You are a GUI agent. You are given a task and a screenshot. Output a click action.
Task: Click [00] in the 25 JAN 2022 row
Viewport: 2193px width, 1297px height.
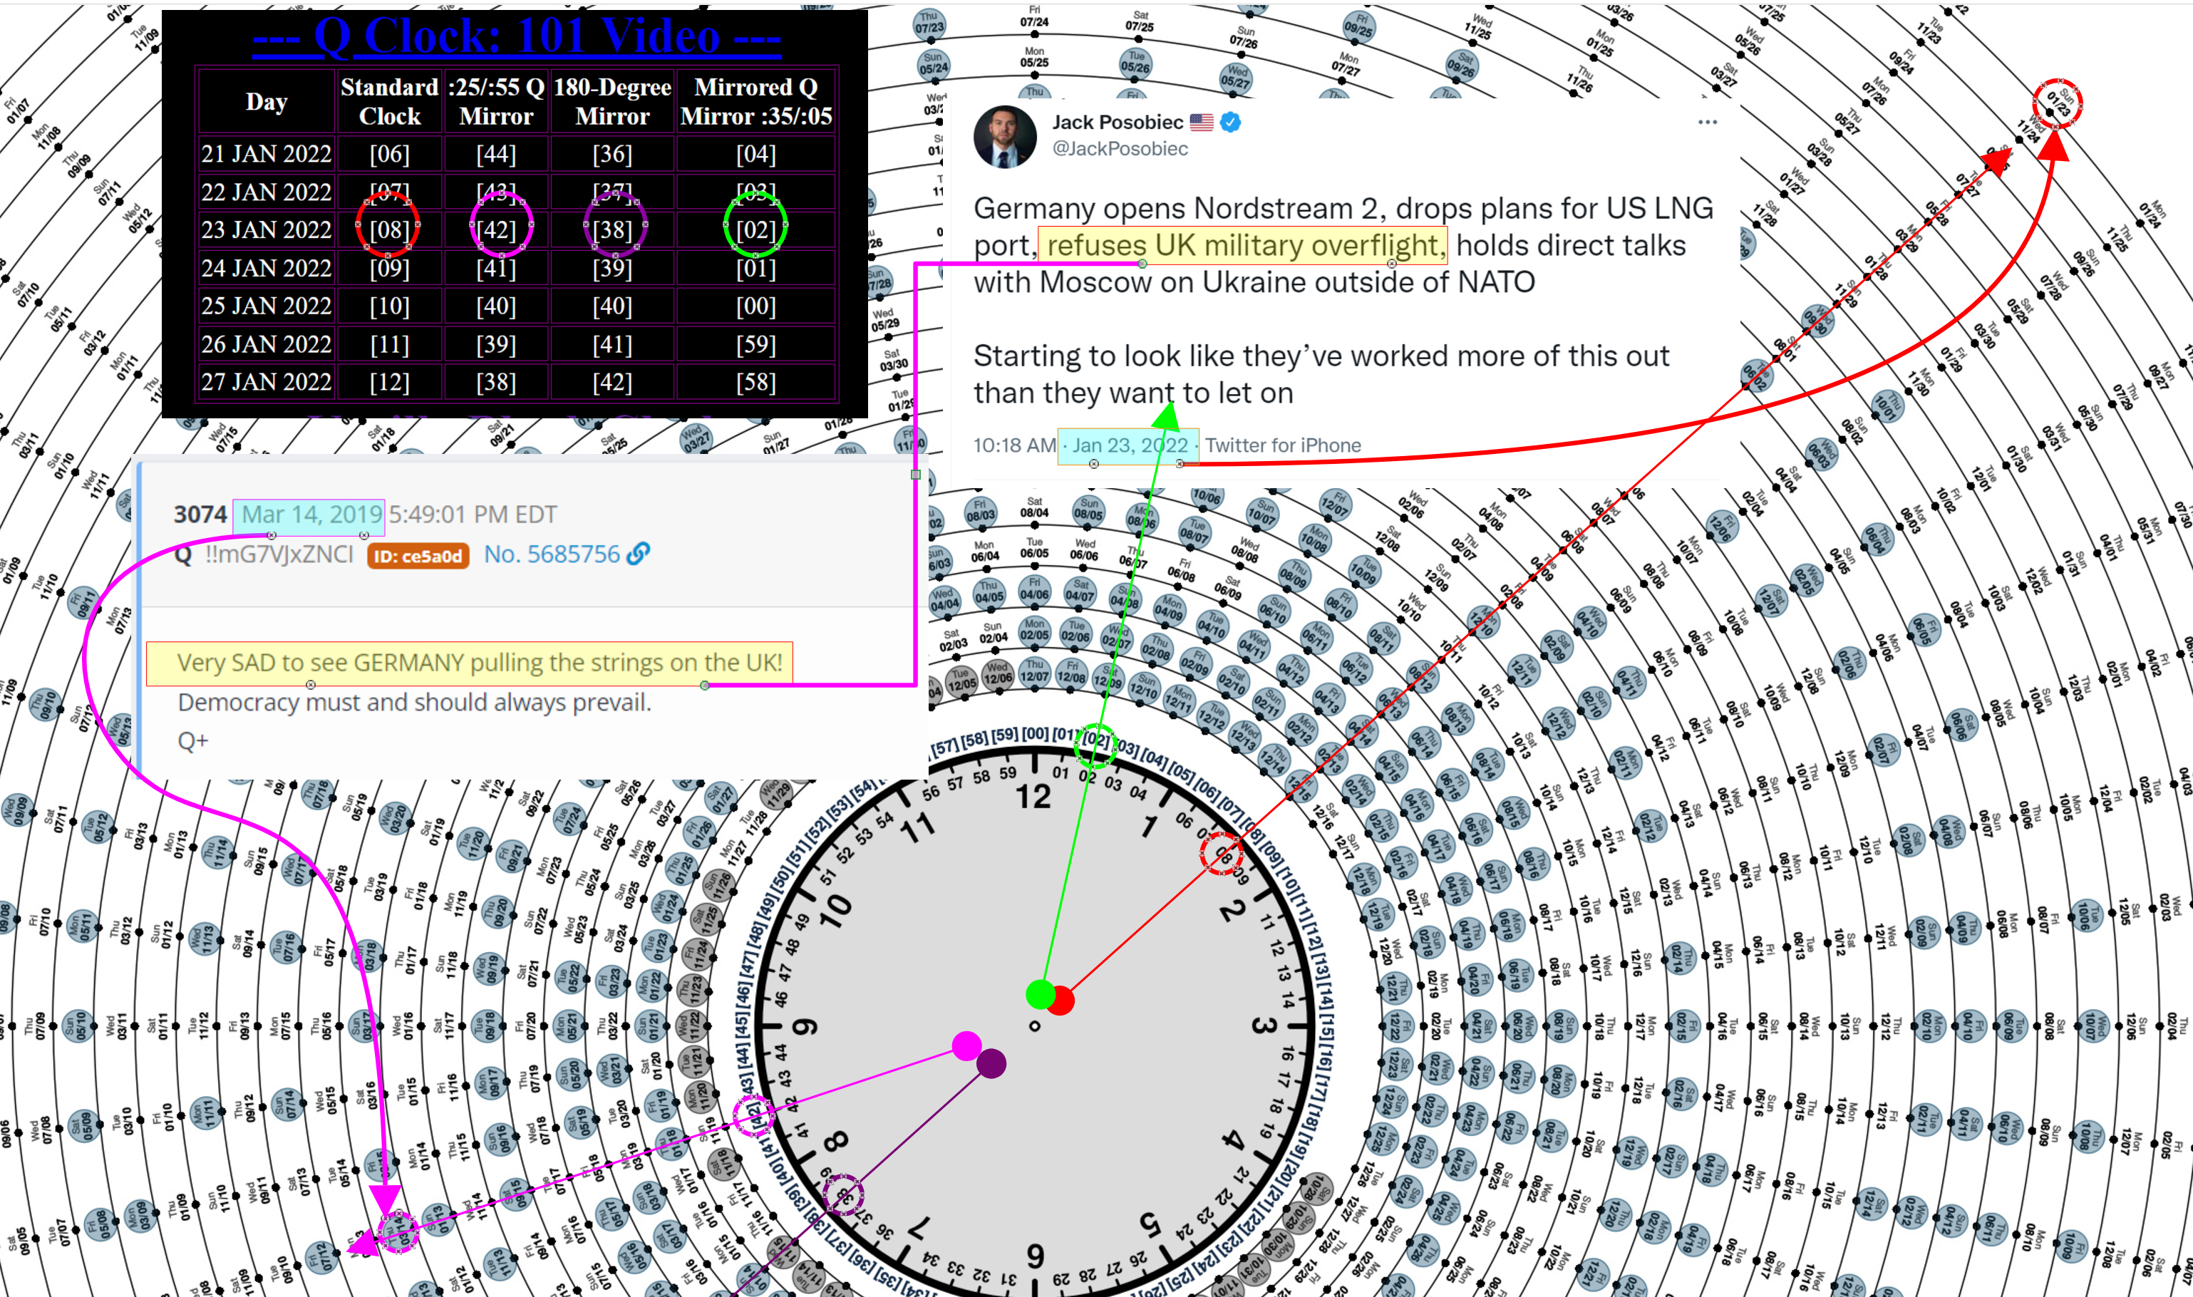(x=756, y=306)
